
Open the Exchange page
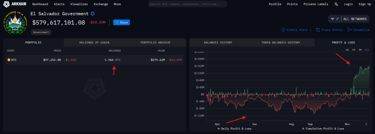pyautogui.click(x=101, y=4)
